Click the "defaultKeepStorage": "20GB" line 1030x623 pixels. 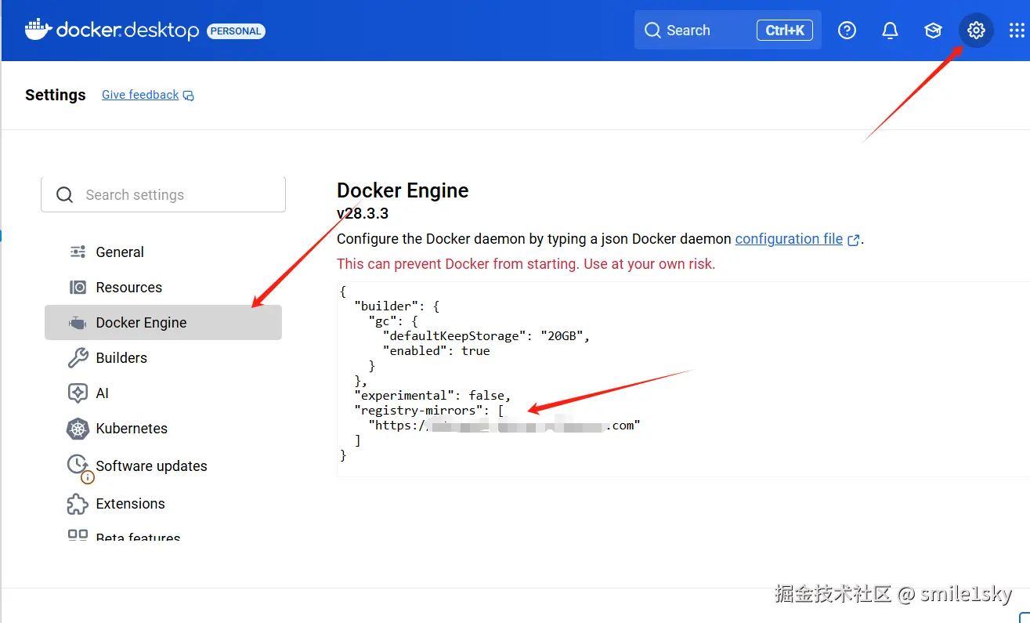486,336
